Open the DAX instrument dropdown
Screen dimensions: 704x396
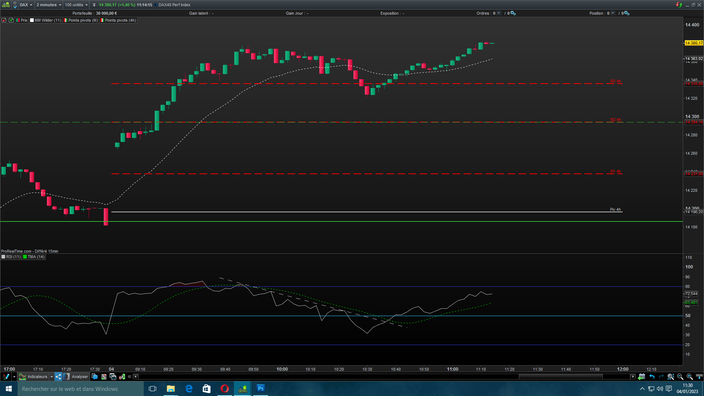pyautogui.click(x=26, y=5)
